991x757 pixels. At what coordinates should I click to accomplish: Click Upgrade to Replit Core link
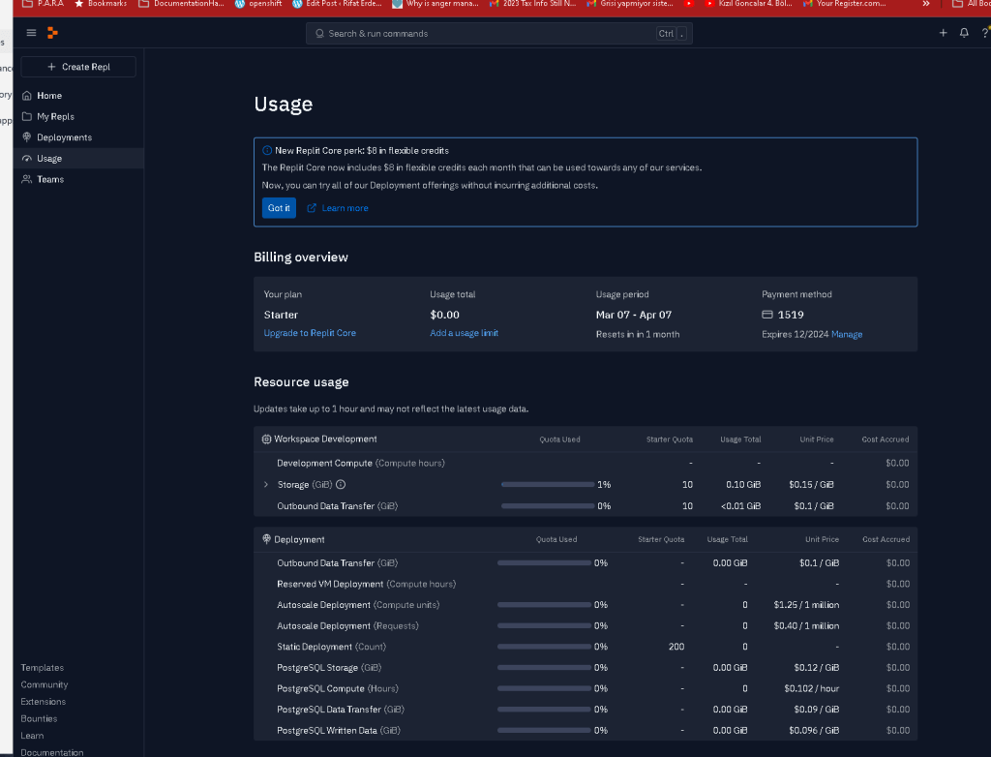click(x=310, y=333)
